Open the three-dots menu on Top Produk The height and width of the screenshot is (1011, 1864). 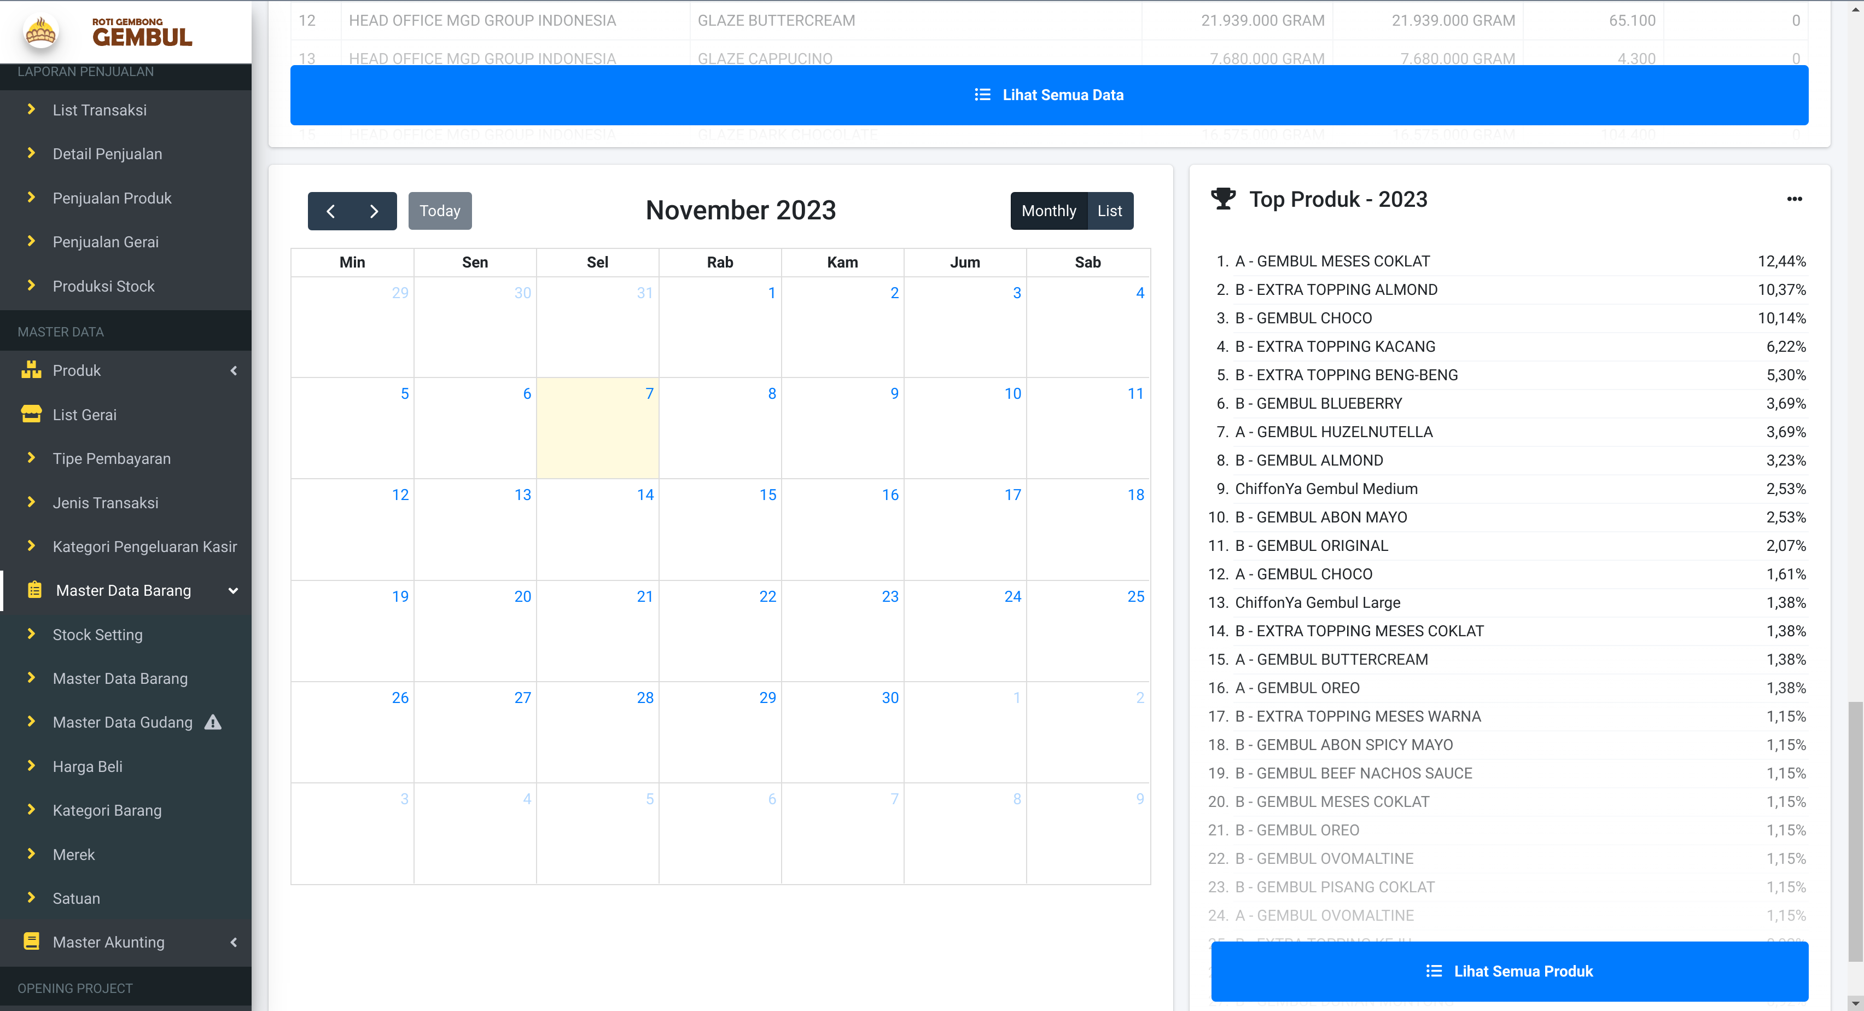[1794, 198]
